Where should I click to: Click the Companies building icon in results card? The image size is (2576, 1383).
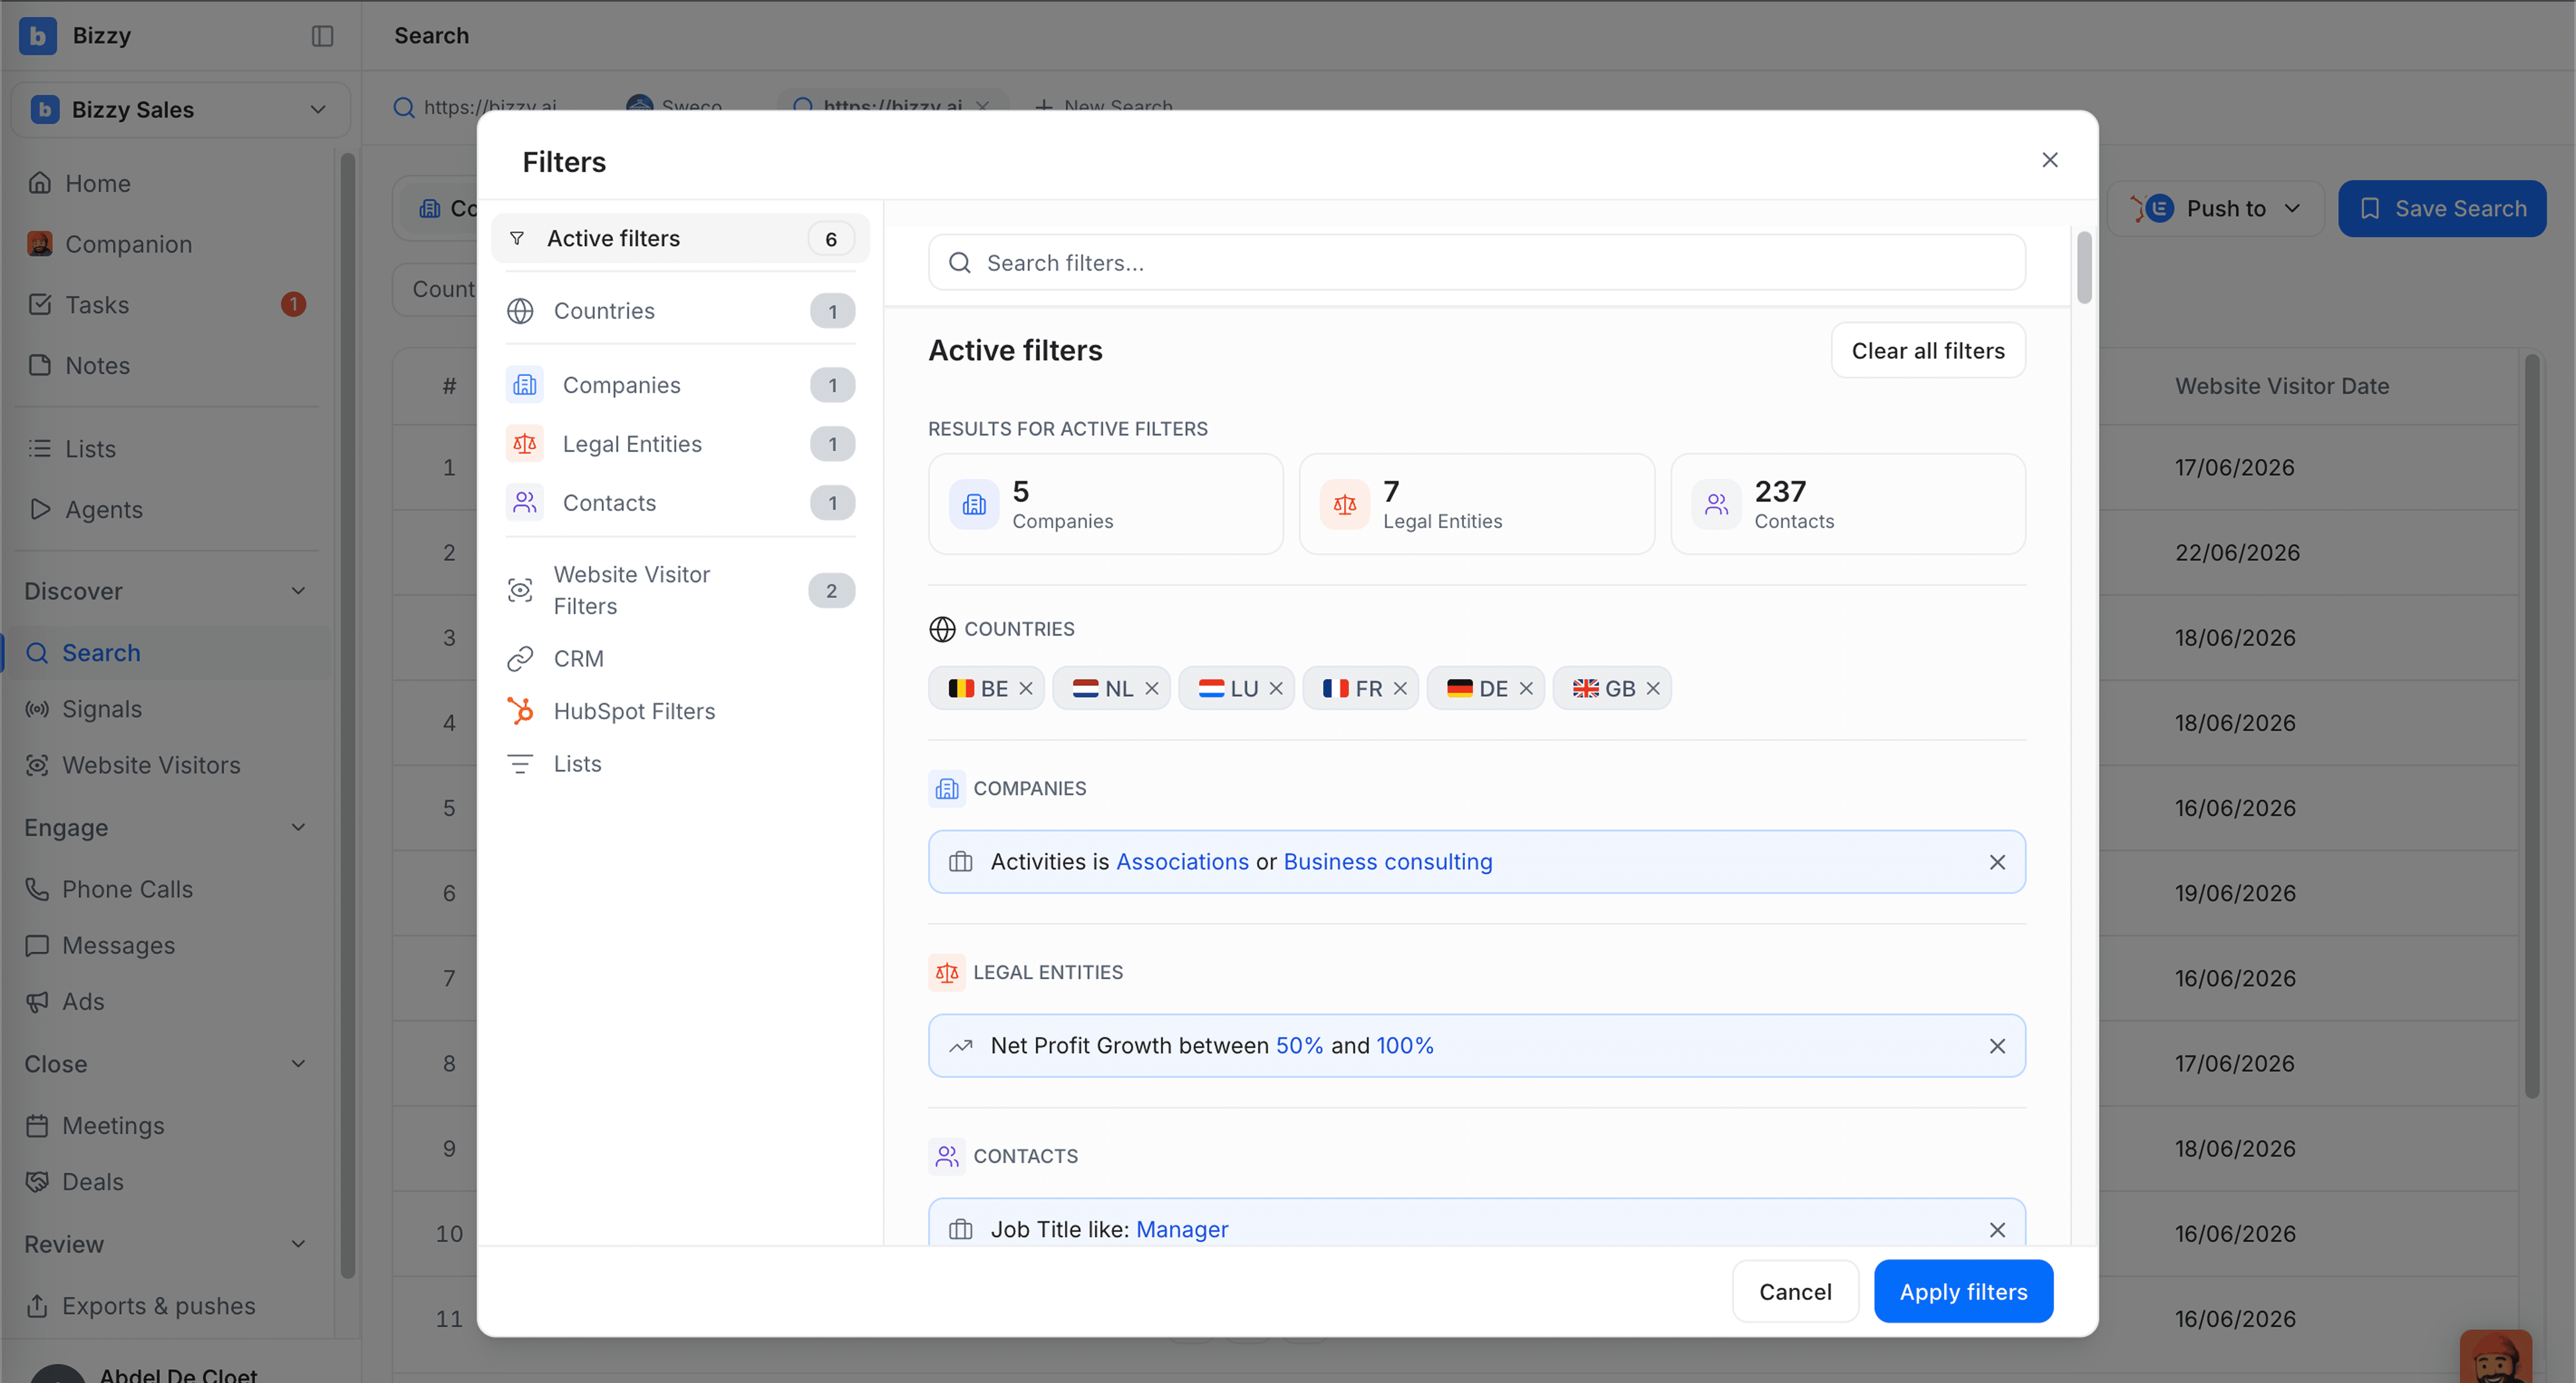974,505
